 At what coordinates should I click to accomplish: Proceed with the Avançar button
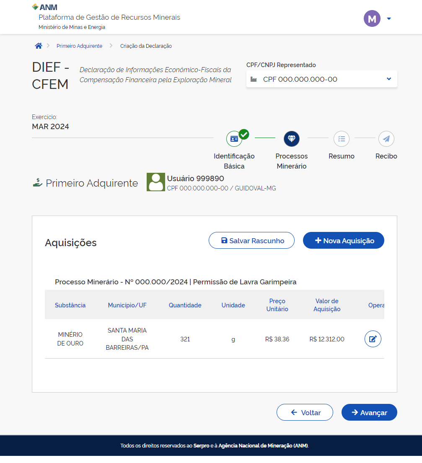[x=369, y=413]
